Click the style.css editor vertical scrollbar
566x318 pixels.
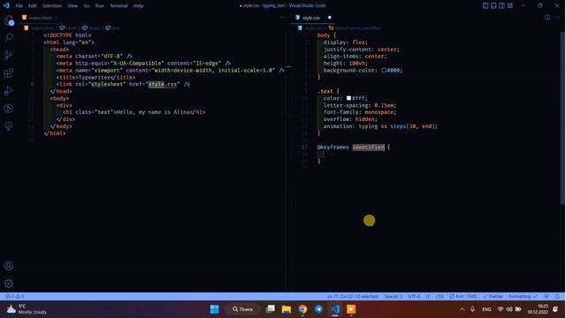click(x=562, y=117)
